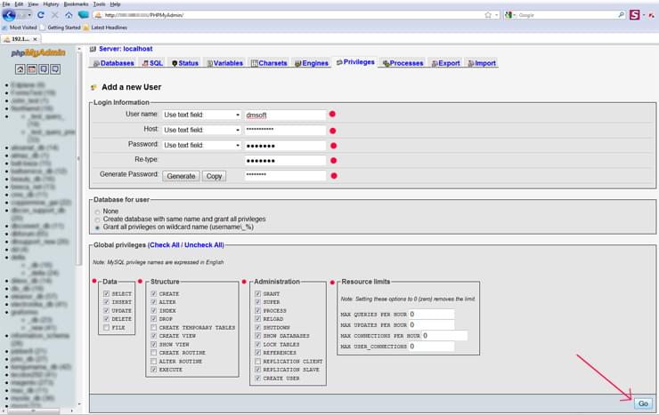Select 'Create database with same name' option
This screenshot has height=415, width=659.
point(97,219)
